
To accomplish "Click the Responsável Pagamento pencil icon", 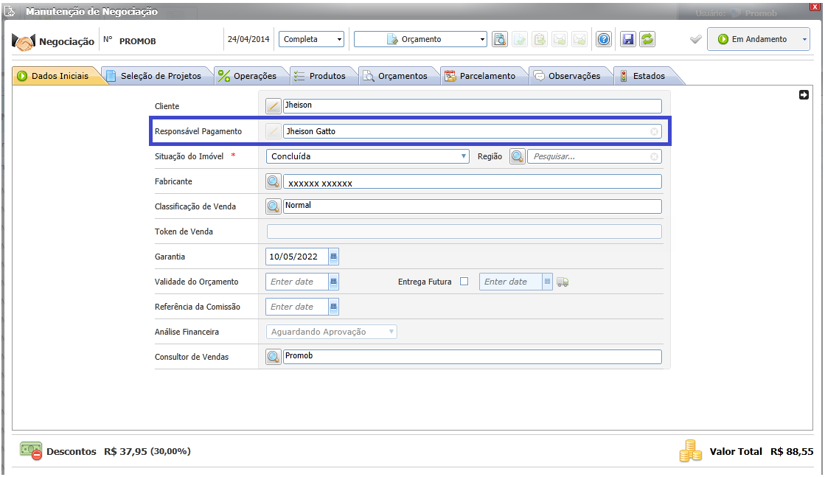I will click(x=273, y=131).
